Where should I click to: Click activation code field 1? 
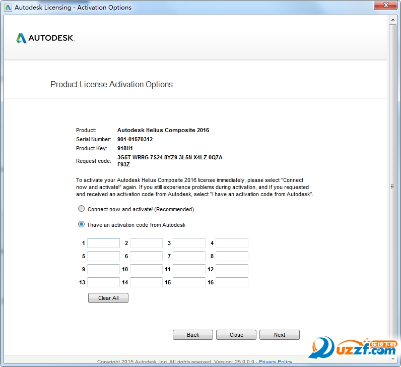point(103,243)
